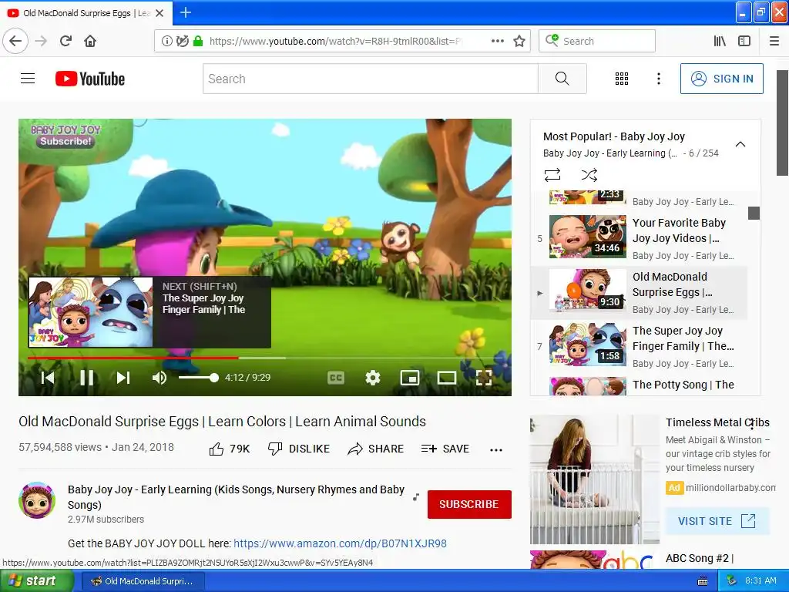Viewport: 789px width, 592px height.
Task: Click the YouTube logo
Action: 90,79
